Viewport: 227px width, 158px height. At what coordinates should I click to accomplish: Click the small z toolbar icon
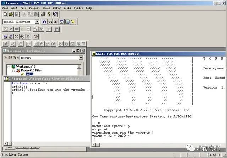[x=11, y=29]
